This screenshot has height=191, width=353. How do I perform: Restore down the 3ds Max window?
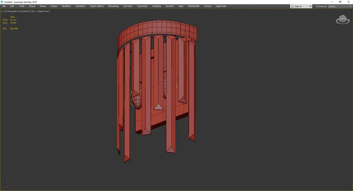click(x=340, y=2)
